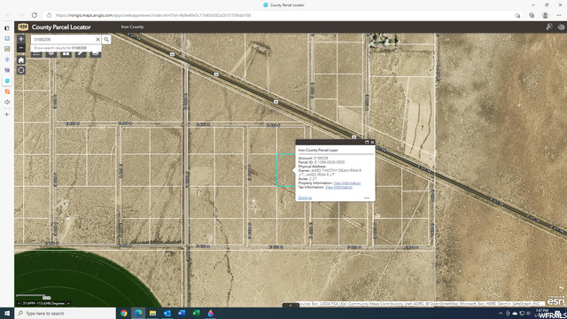
Task: Open the legend widget below search
Action: click(36, 54)
